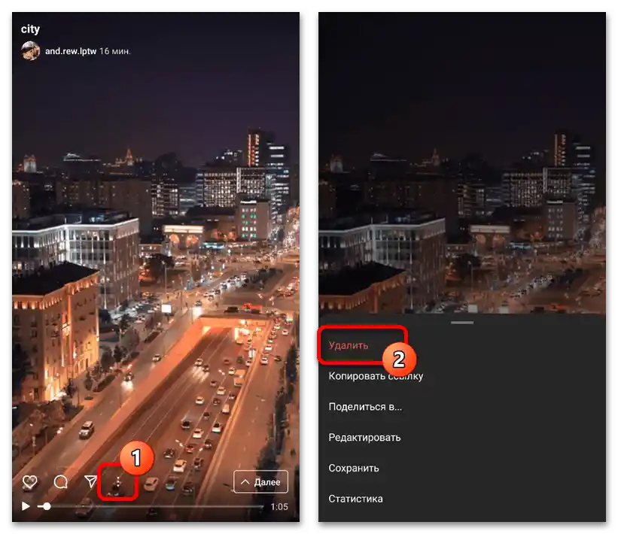Open Статистика menu option

click(355, 499)
